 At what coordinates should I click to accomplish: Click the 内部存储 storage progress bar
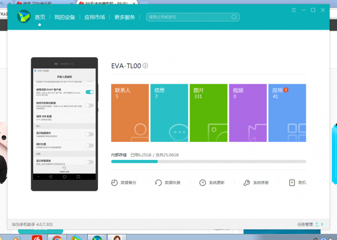point(208,161)
